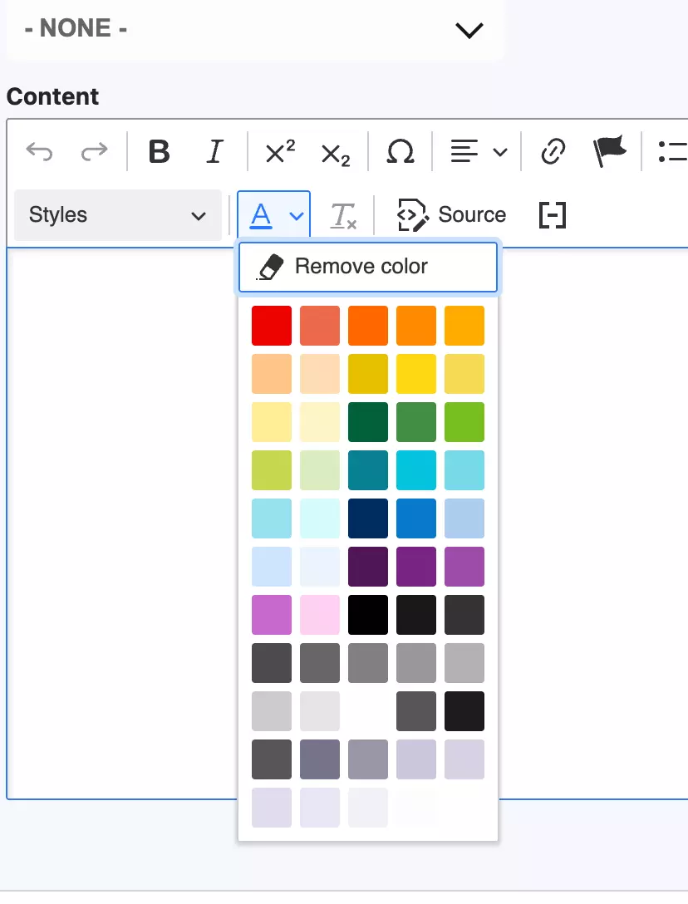Click the Remove color button
The width and height of the screenshot is (688, 904).
tap(368, 266)
